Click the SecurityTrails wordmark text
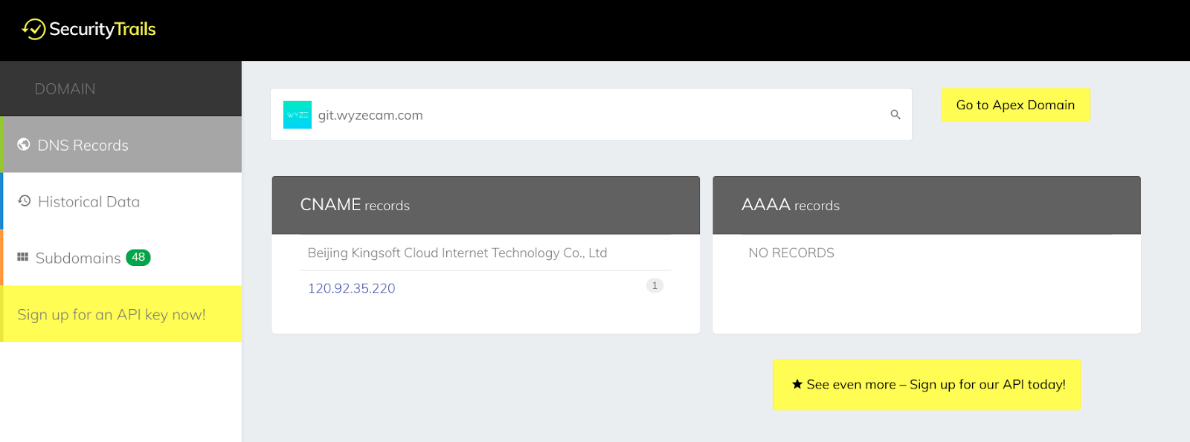 point(103,29)
